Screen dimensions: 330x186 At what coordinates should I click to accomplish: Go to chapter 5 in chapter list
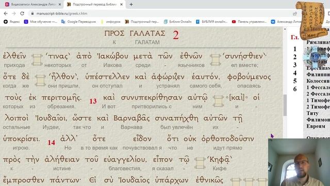tap(295, 81)
